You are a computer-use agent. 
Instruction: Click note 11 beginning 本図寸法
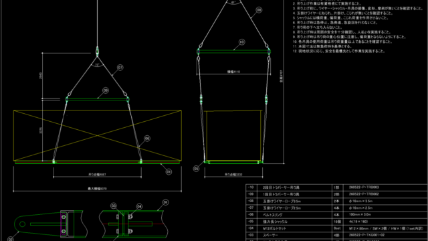pos(322,46)
